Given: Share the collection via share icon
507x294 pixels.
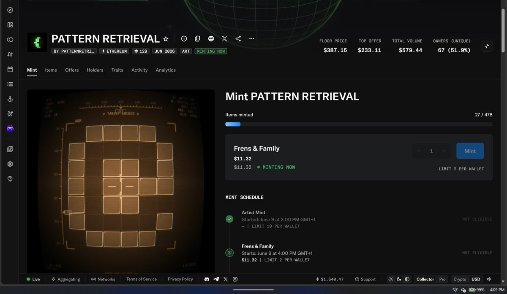Looking at the screenshot, I should 238,39.
